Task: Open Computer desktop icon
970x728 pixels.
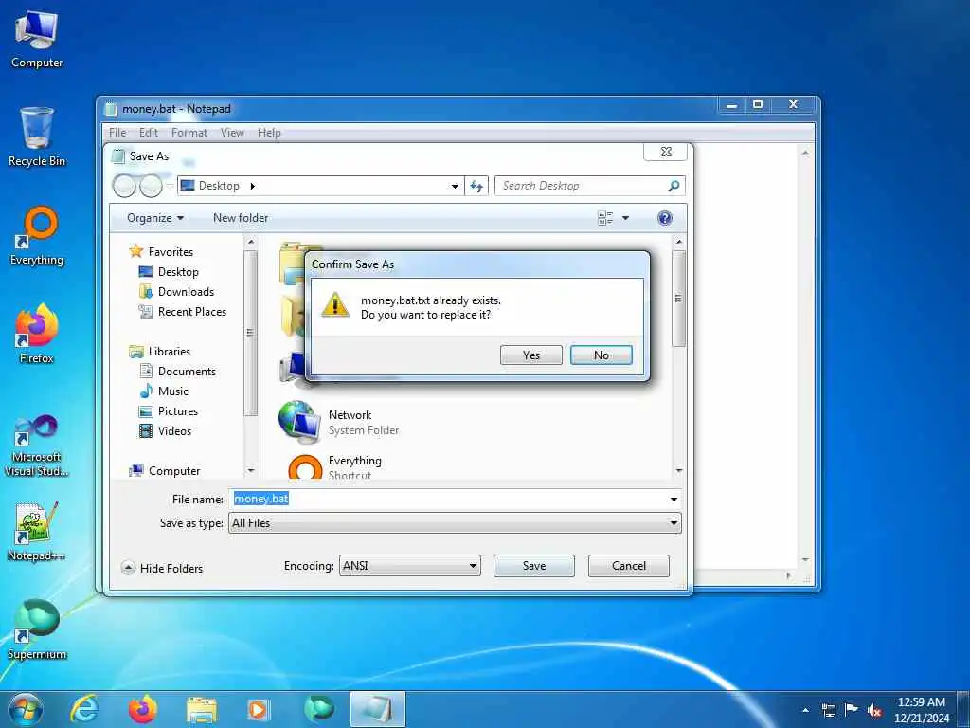Action: click(37, 40)
